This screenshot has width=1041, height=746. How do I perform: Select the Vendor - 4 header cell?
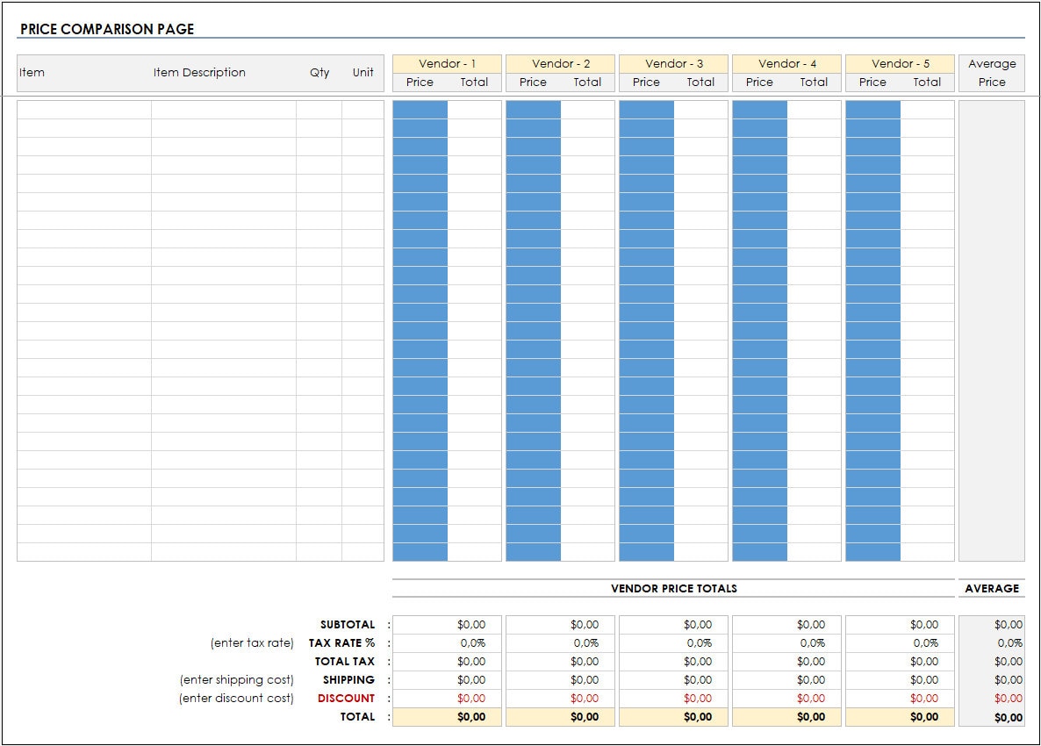(x=786, y=63)
